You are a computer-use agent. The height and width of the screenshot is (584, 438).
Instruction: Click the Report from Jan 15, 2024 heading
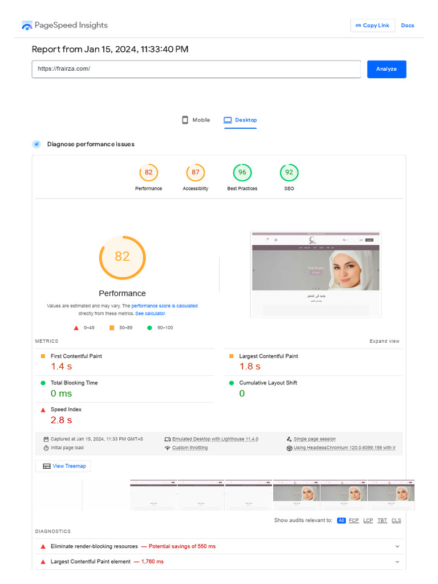(x=110, y=49)
